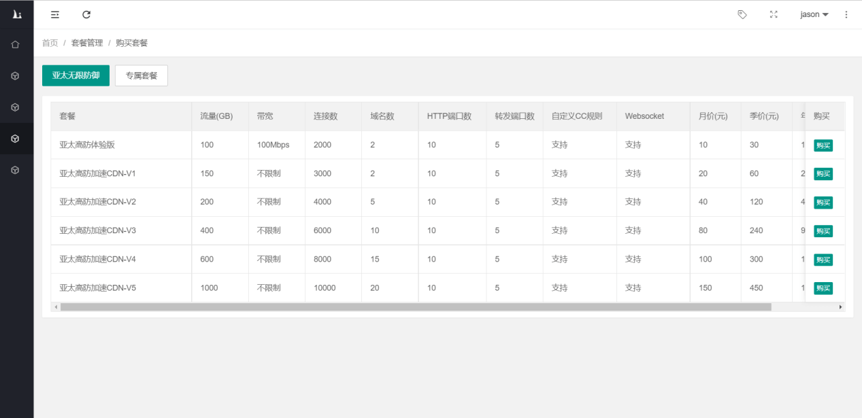Click the table's horizontal scrollbar thumb
The height and width of the screenshot is (418, 862).
click(x=415, y=307)
